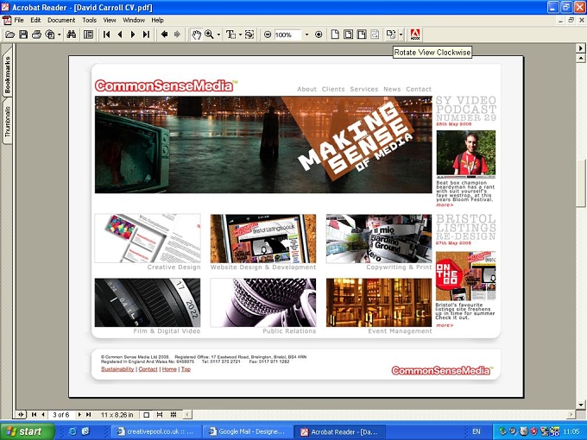587x440 pixels.
Task: Click the vertical scrollbar up arrow
Action: [581, 58]
